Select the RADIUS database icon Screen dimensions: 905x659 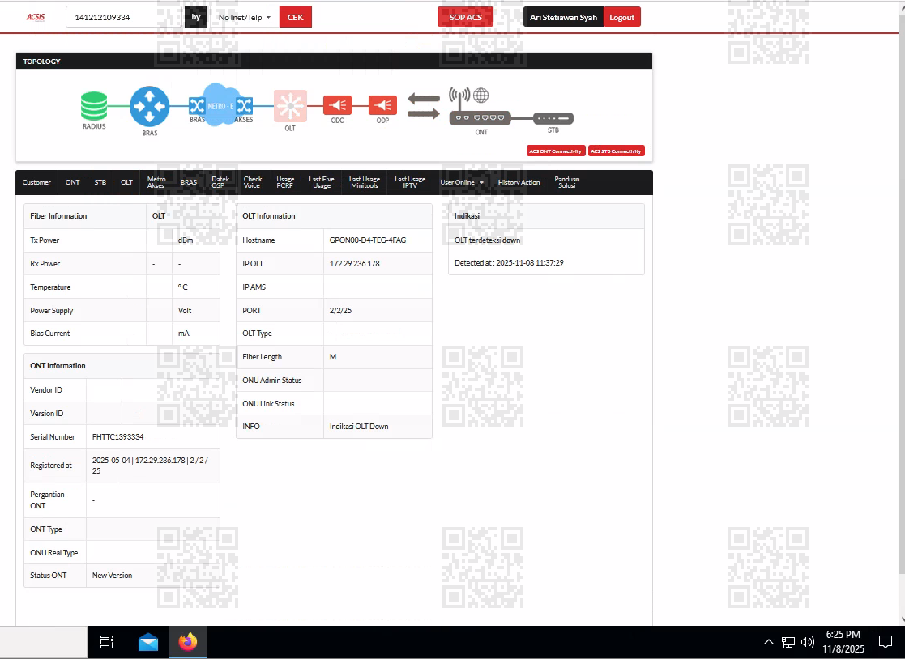(94, 106)
